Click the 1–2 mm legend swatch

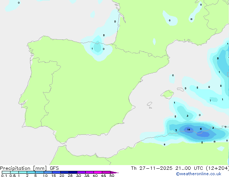point(23,172)
